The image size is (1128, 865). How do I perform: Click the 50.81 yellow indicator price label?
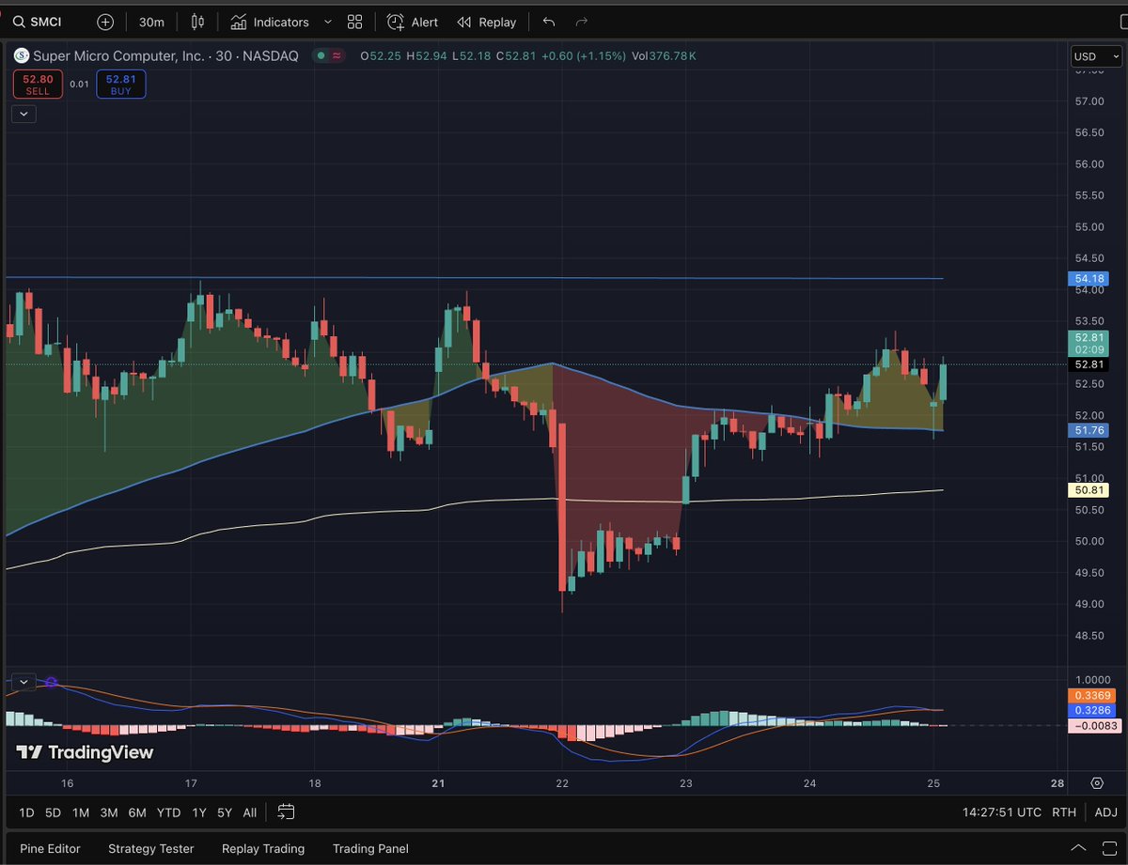click(1090, 489)
